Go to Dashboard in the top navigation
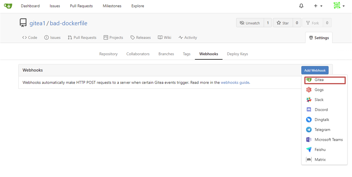Screen dimensions: 352x177 [x=30, y=6]
